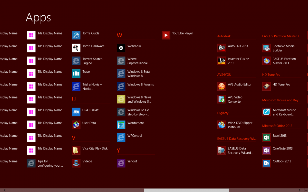The width and height of the screenshot is (308, 192).
Task: Click the letter U section header
Action: pyautogui.click(x=74, y=99)
